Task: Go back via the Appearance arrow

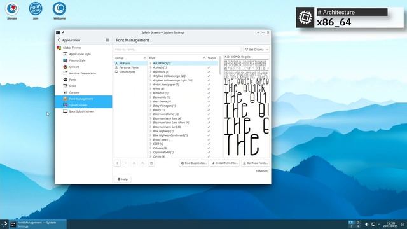Action: 59,40
